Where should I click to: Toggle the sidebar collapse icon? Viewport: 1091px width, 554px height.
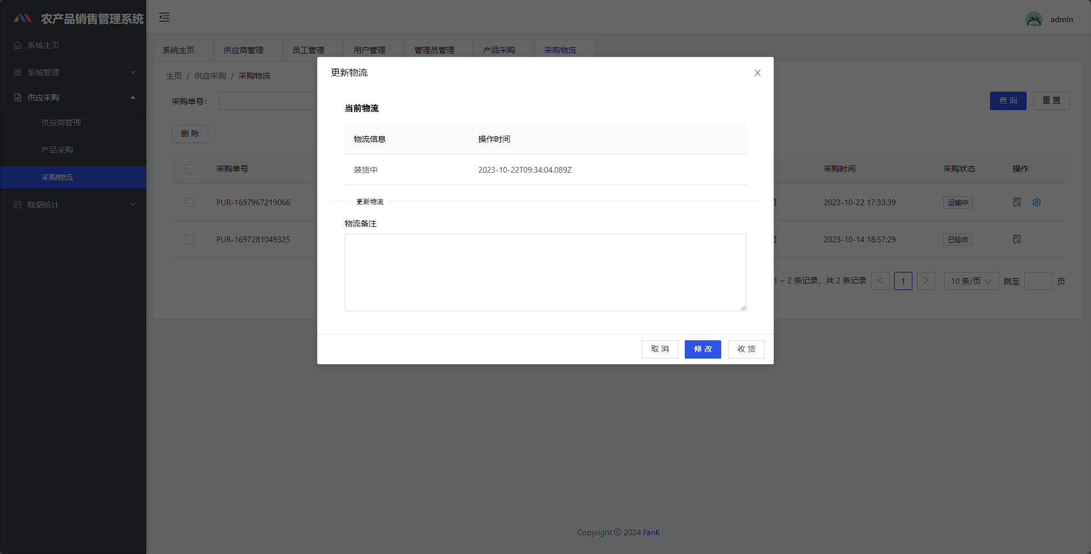[x=164, y=17]
